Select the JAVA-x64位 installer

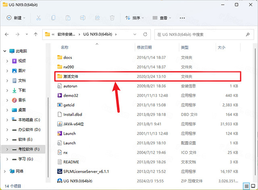pos(71,124)
